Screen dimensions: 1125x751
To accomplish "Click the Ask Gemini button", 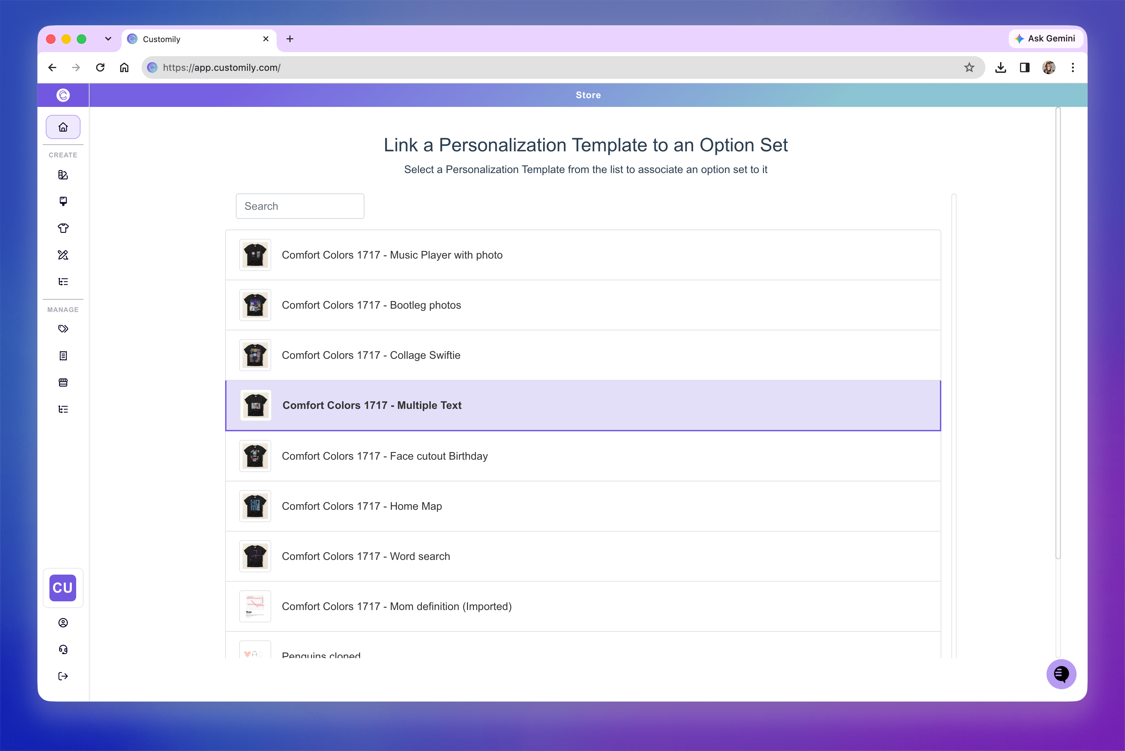I will click(1046, 38).
